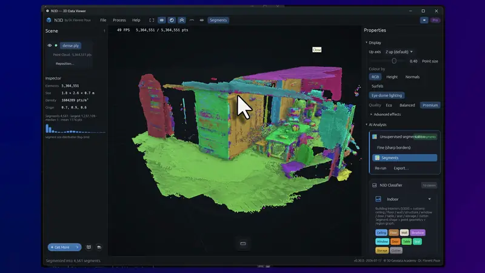Toggle the Segments toolbar button
This screenshot has height=273, width=485.
(x=218, y=20)
